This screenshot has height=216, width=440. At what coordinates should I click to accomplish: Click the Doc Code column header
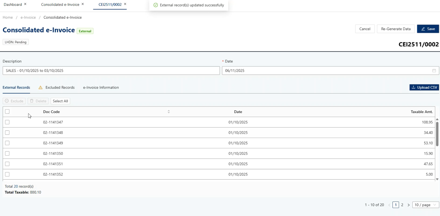(x=51, y=112)
